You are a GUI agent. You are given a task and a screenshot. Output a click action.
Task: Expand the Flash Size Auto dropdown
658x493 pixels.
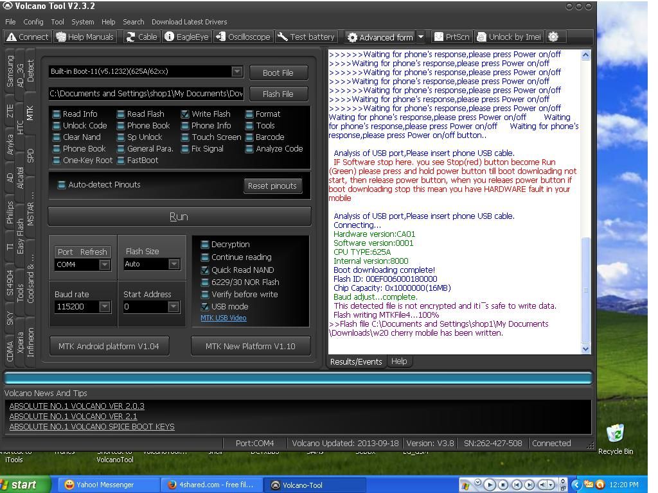(173, 264)
